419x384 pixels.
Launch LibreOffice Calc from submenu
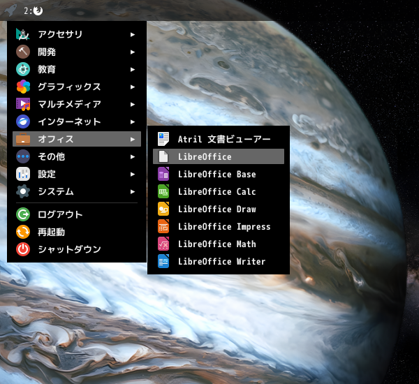(219, 191)
